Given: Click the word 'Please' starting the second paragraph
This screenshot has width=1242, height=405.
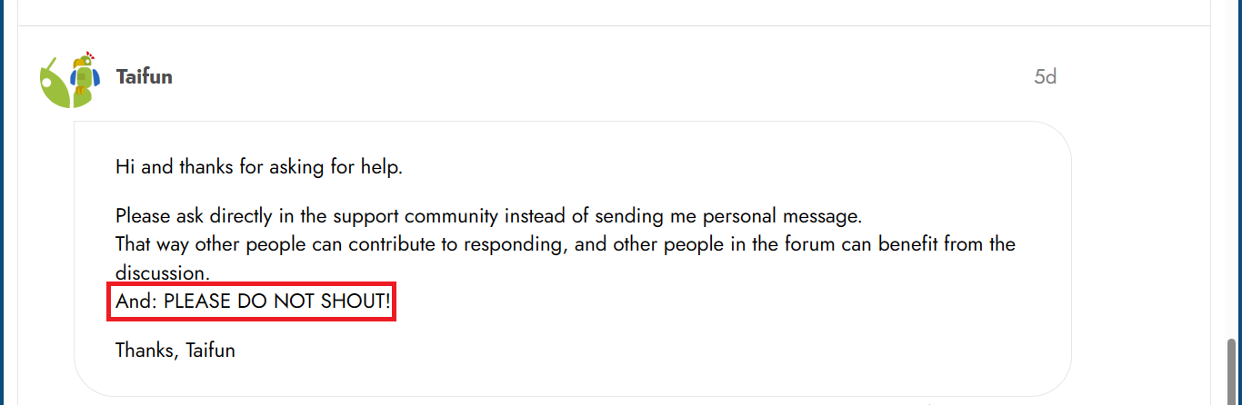Looking at the screenshot, I should click(x=141, y=217).
